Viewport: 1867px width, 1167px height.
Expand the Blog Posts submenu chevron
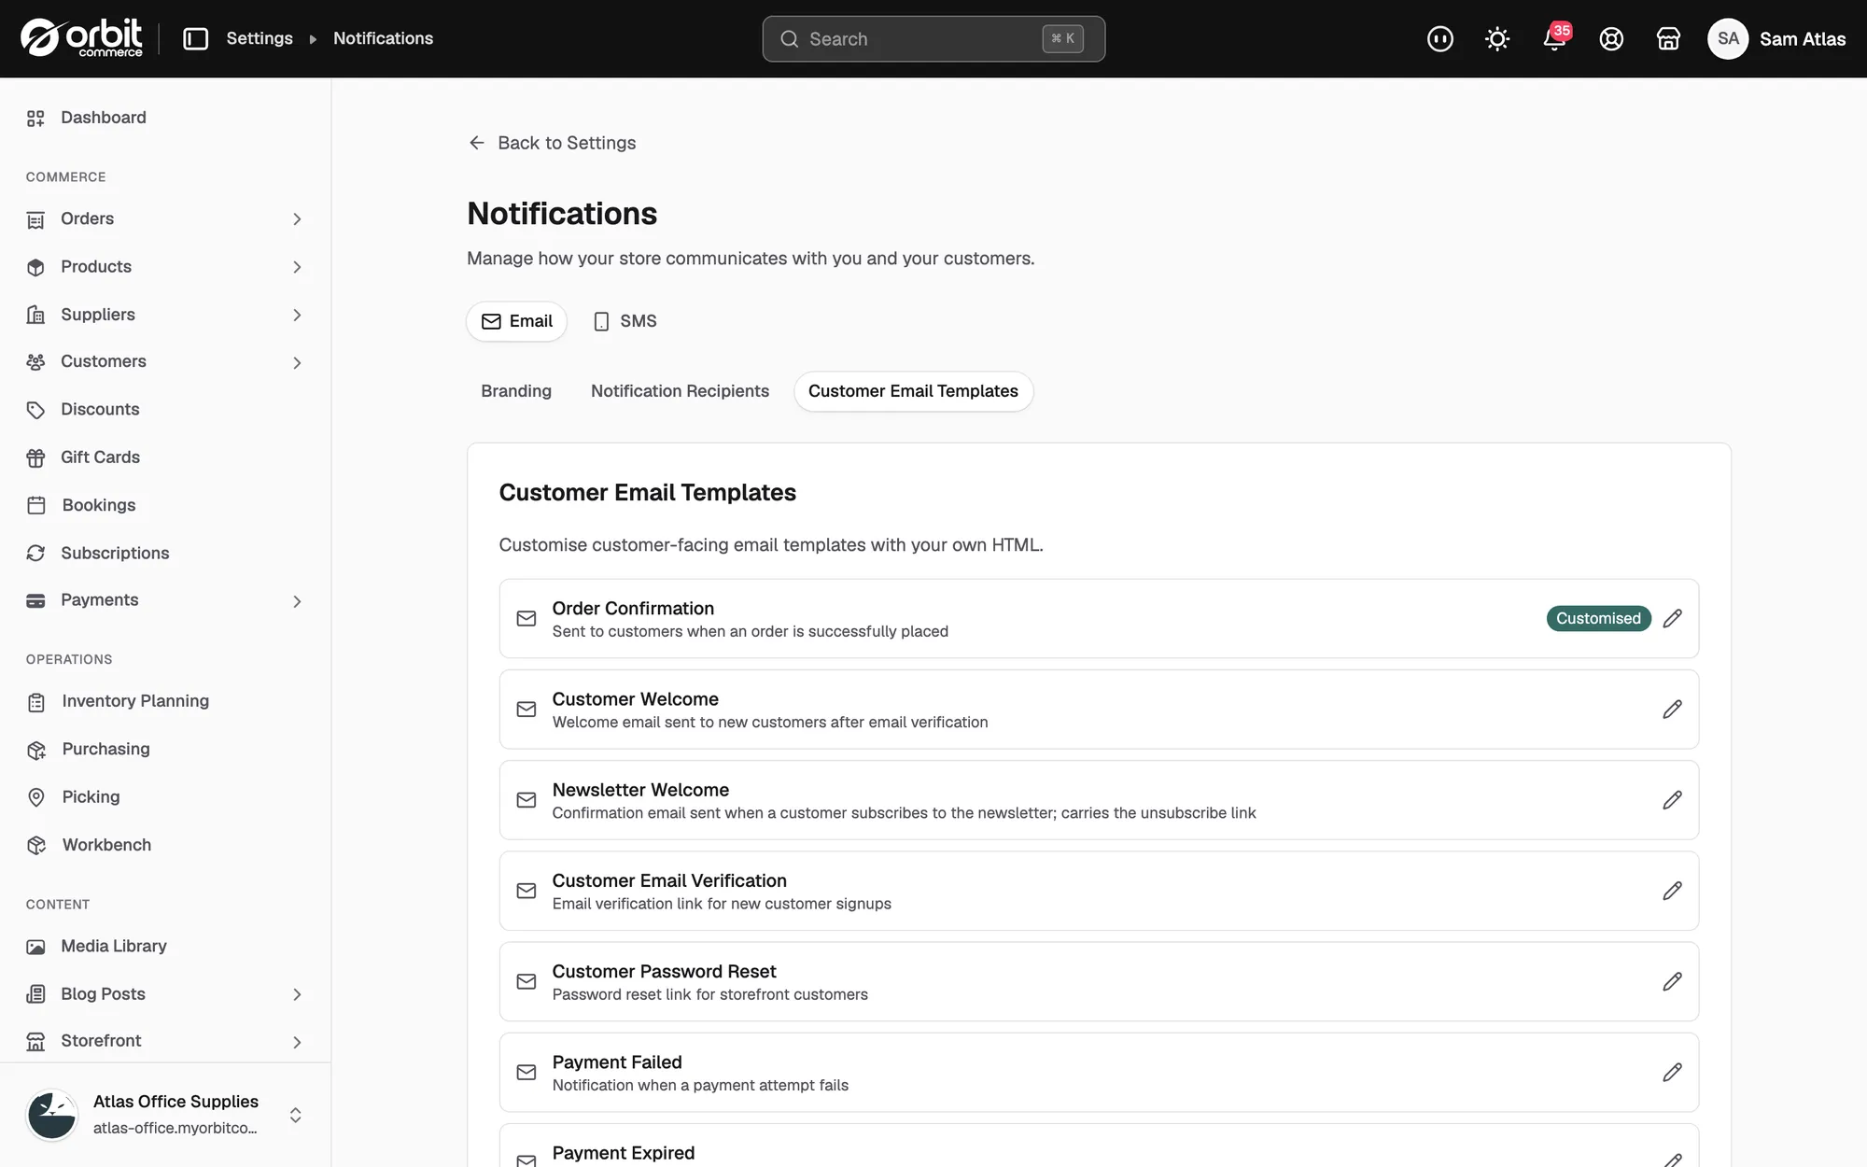(x=297, y=995)
